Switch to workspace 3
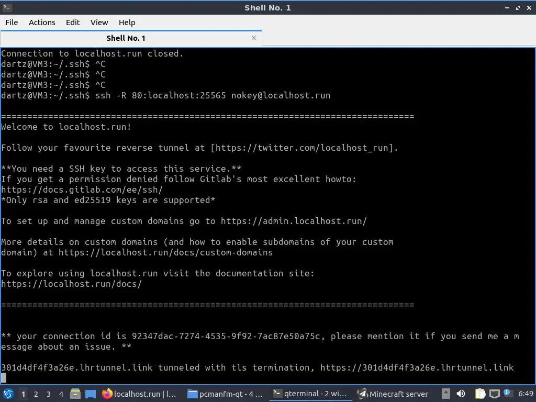 [x=49, y=394]
